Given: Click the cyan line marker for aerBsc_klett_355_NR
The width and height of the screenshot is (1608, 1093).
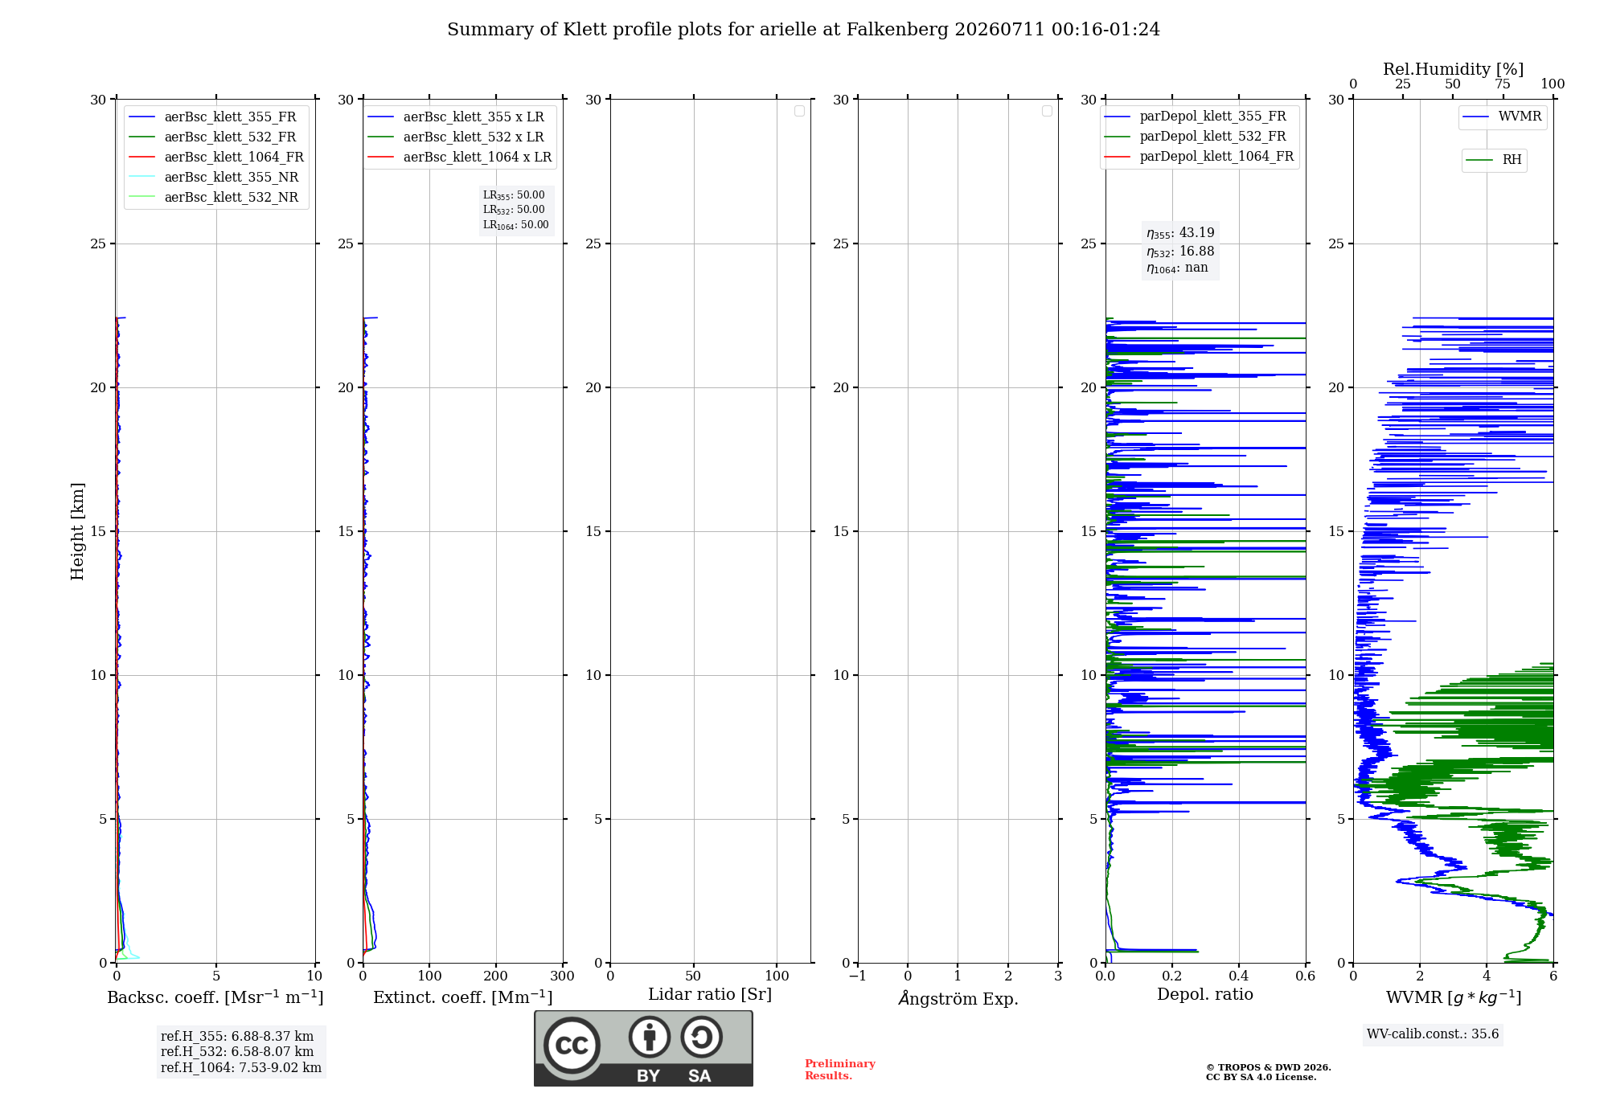Looking at the screenshot, I should pos(142,177).
